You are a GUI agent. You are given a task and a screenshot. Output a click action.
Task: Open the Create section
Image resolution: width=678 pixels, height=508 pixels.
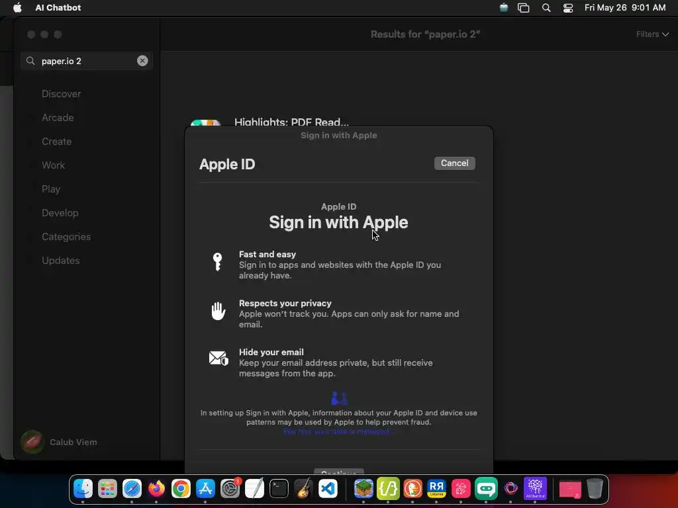click(57, 142)
